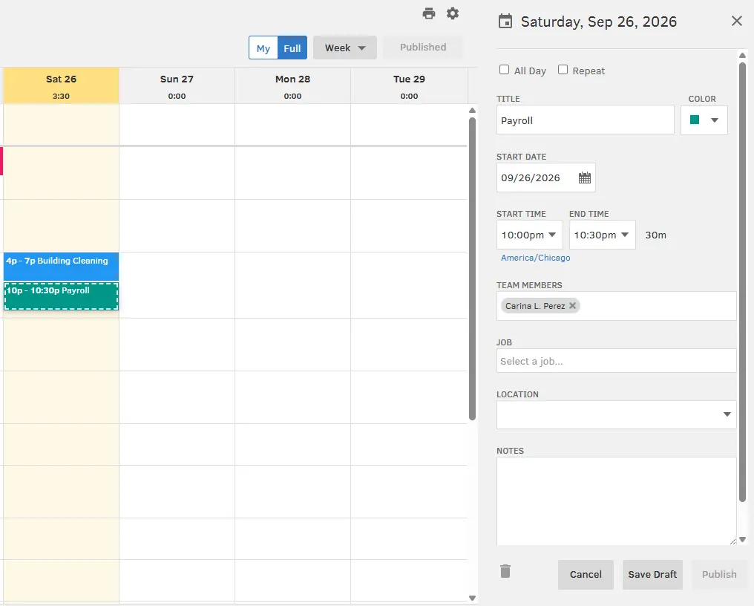Select the Sat 26 column header
The height and width of the screenshot is (606, 754).
click(x=61, y=85)
